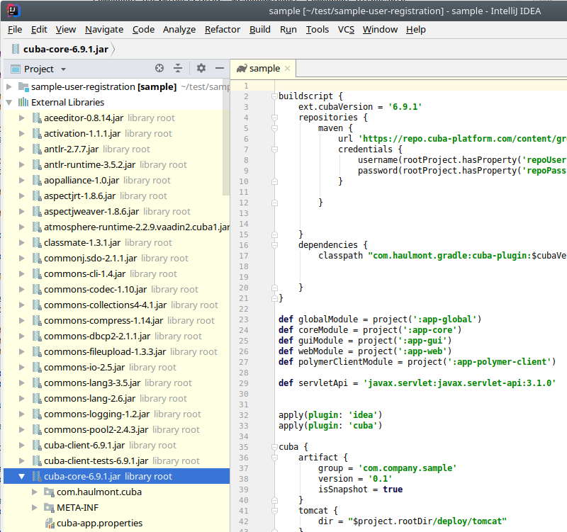Click the cuba-app.properties file icon
567x532 pixels.
(49, 523)
